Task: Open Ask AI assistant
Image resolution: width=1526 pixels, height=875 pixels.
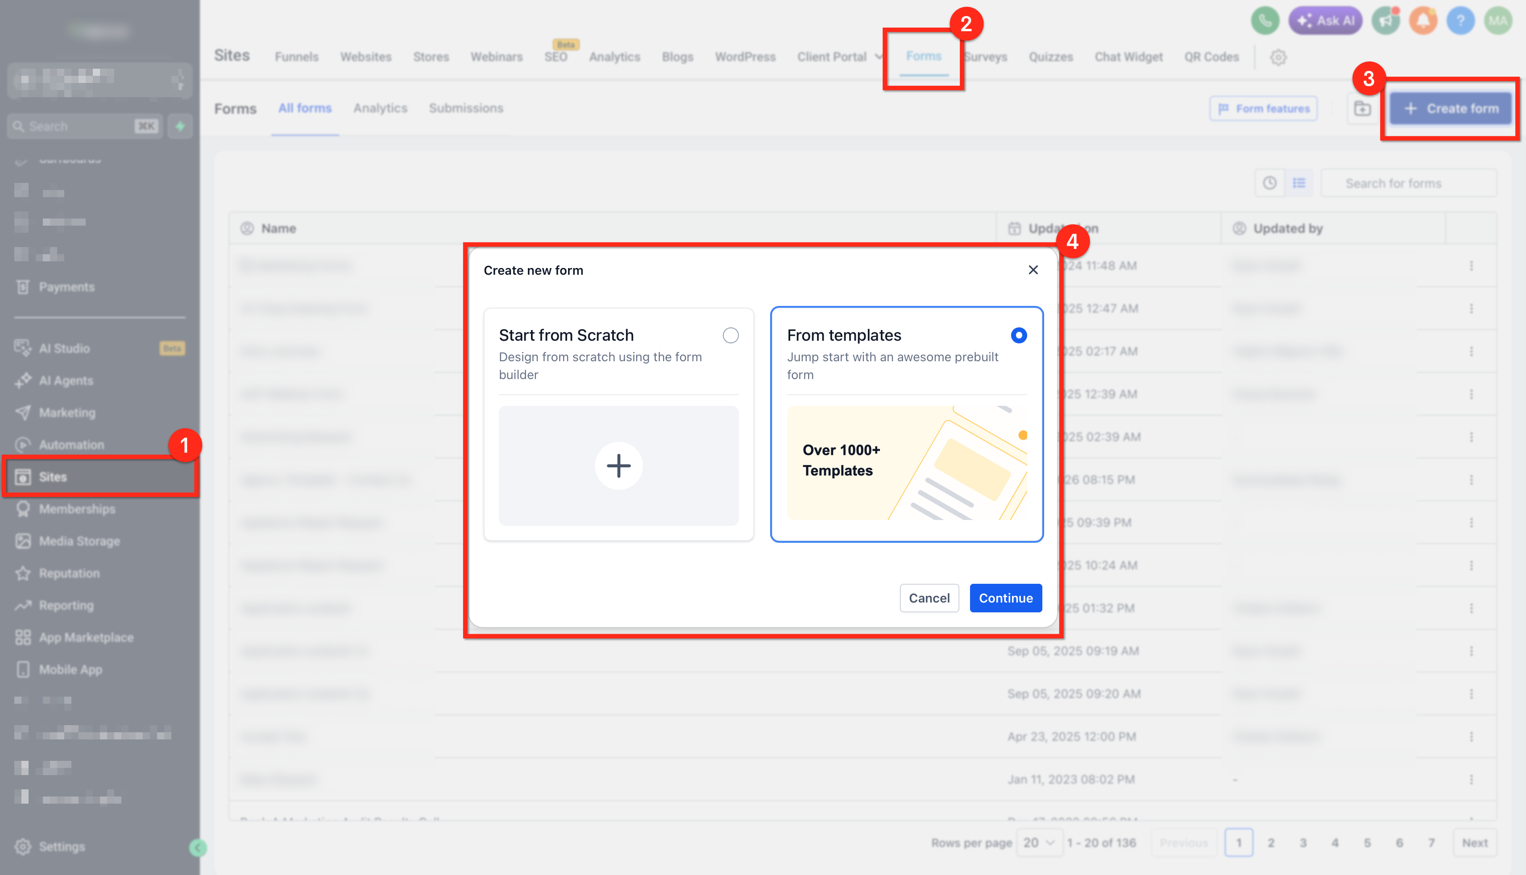Action: 1325,21
